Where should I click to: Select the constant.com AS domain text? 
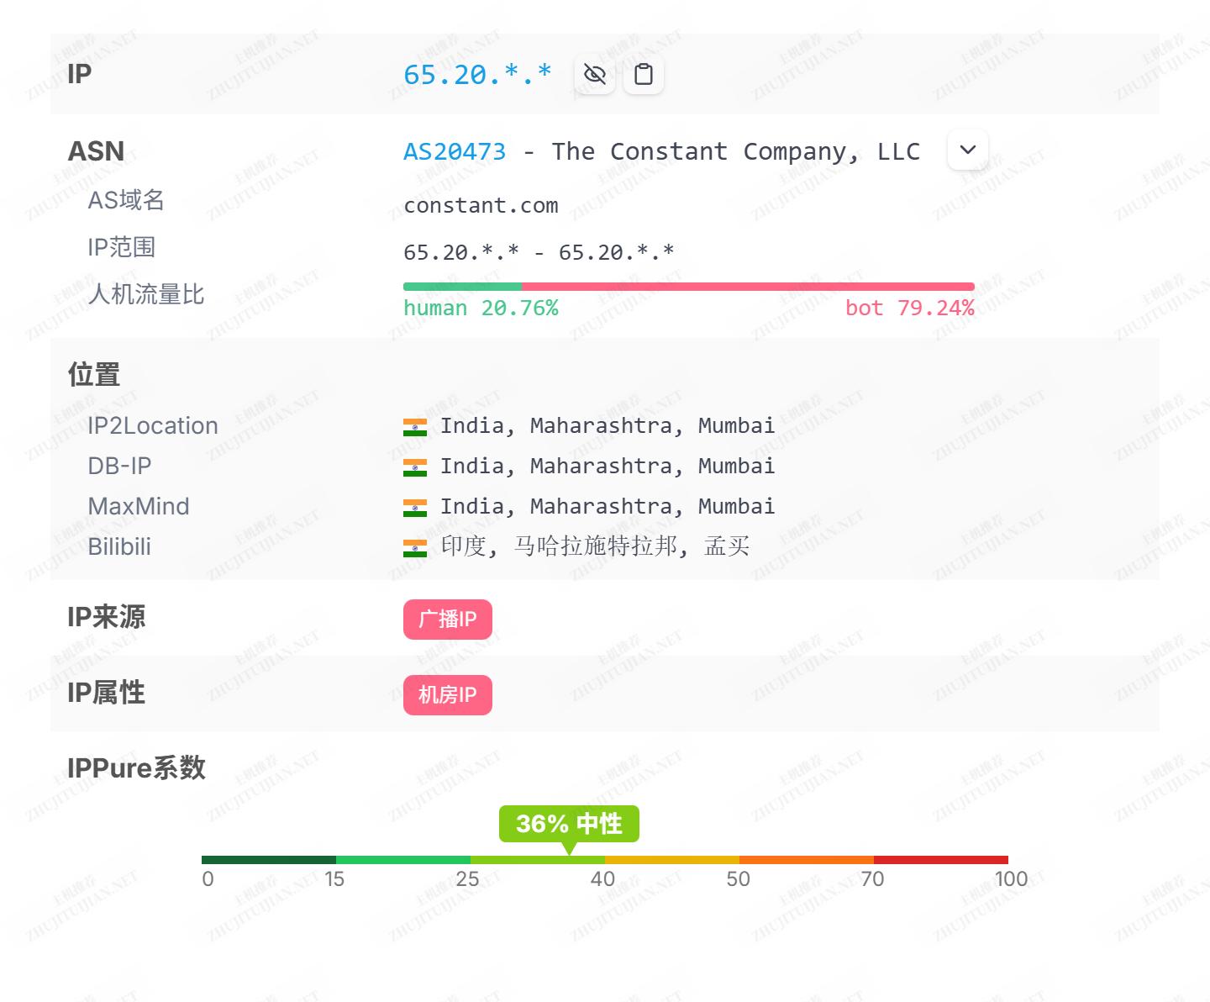tap(481, 206)
